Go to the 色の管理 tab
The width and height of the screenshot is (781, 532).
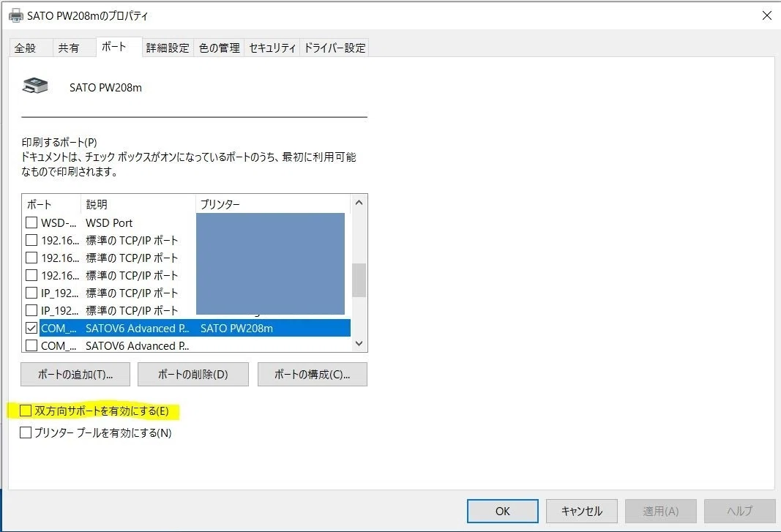click(219, 48)
